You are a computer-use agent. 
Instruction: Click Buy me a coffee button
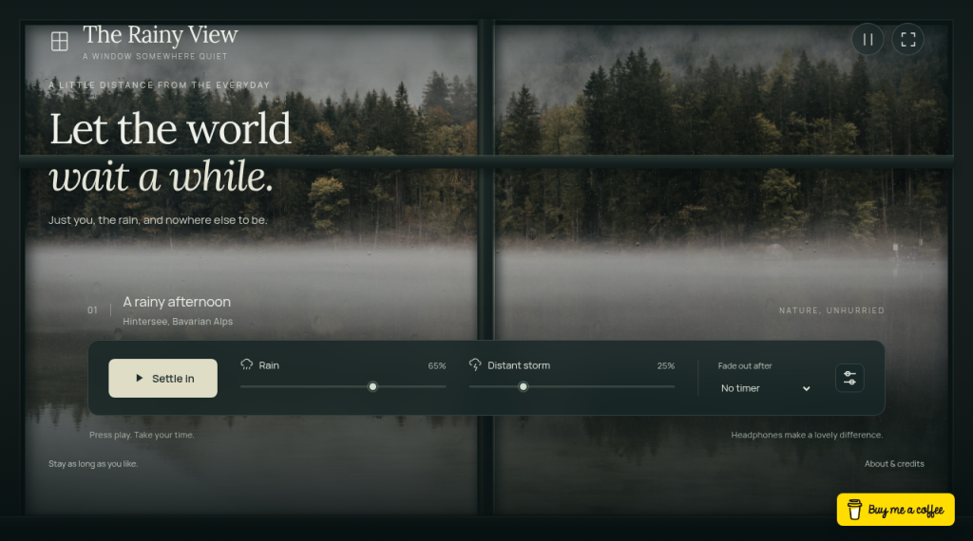895,510
